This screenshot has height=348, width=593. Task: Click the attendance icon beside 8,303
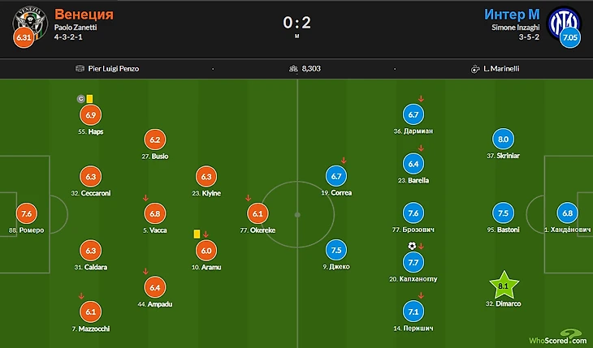coord(293,69)
